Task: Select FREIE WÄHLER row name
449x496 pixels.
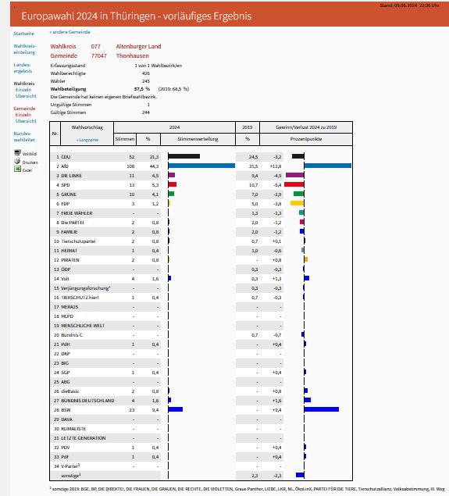Action: point(77,213)
